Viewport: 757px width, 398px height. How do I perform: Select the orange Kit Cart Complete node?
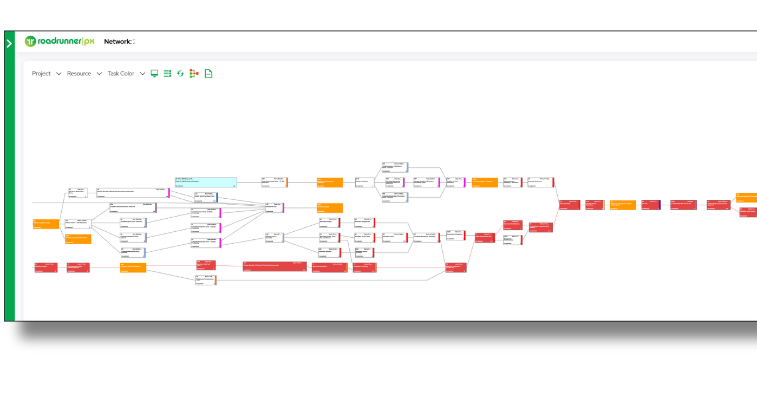(x=330, y=208)
